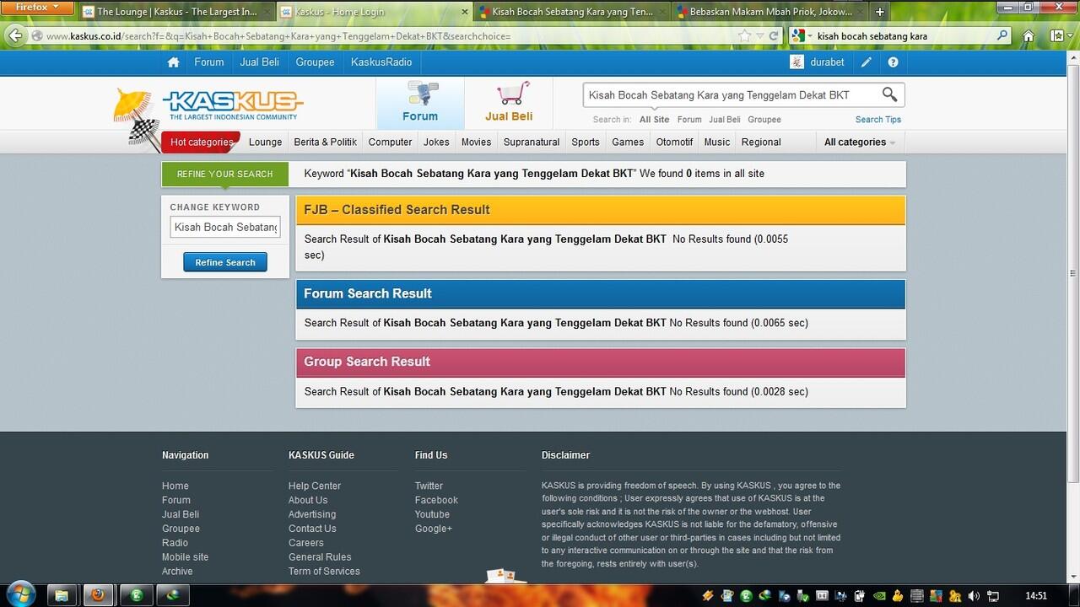Click the browser back arrow button
Image resolution: width=1080 pixels, height=607 pixels.
pos(14,35)
